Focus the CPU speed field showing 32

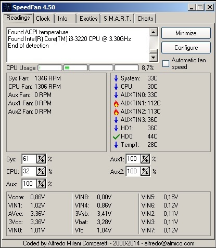(29, 171)
